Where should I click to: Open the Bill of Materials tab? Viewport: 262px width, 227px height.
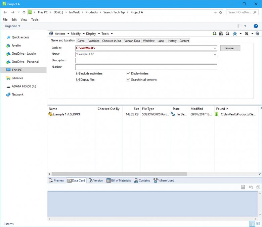tap(119, 180)
